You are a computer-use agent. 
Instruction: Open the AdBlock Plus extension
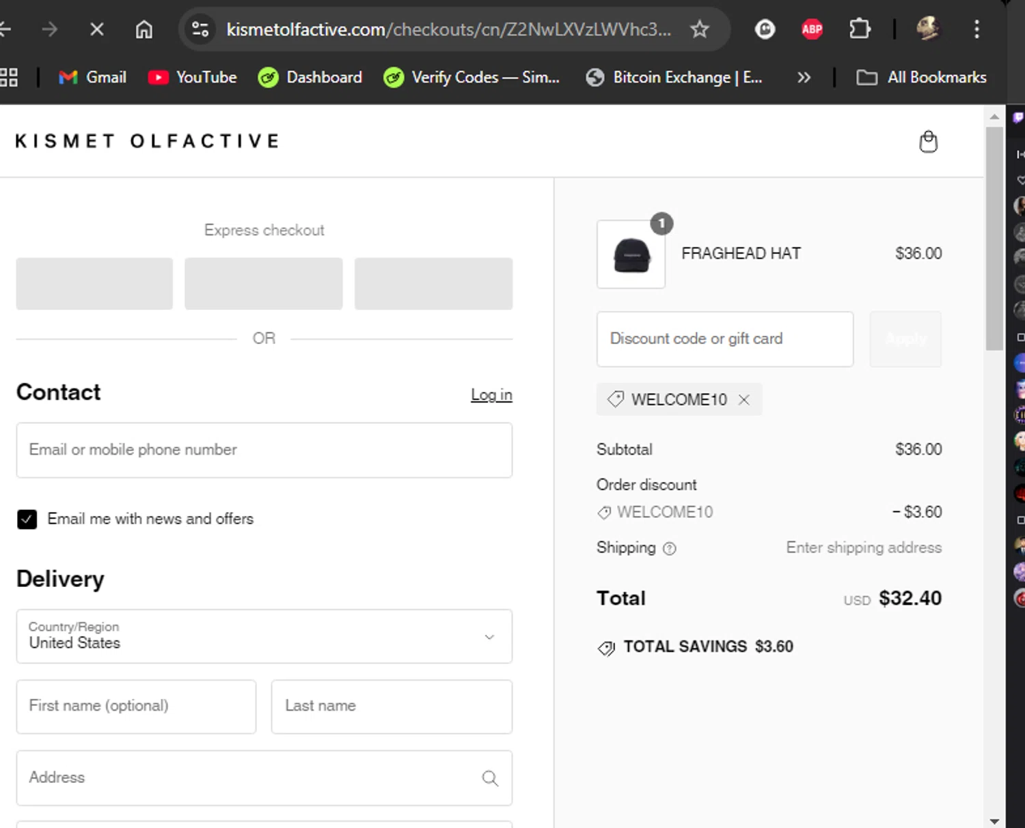812,29
